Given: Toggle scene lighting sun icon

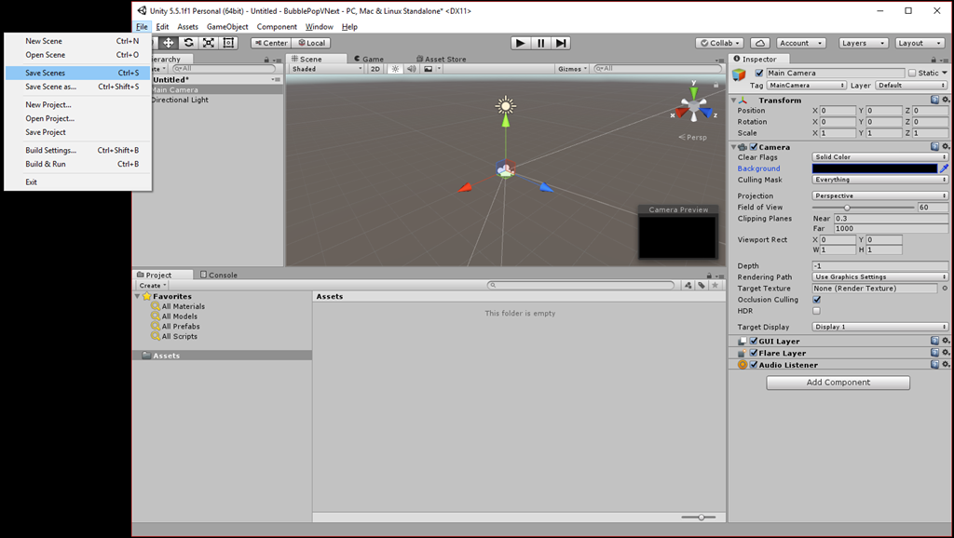Looking at the screenshot, I should [x=395, y=69].
